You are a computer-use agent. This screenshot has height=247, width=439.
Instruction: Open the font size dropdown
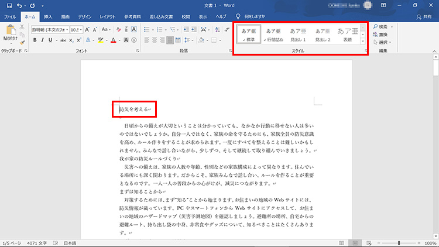point(80,29)
